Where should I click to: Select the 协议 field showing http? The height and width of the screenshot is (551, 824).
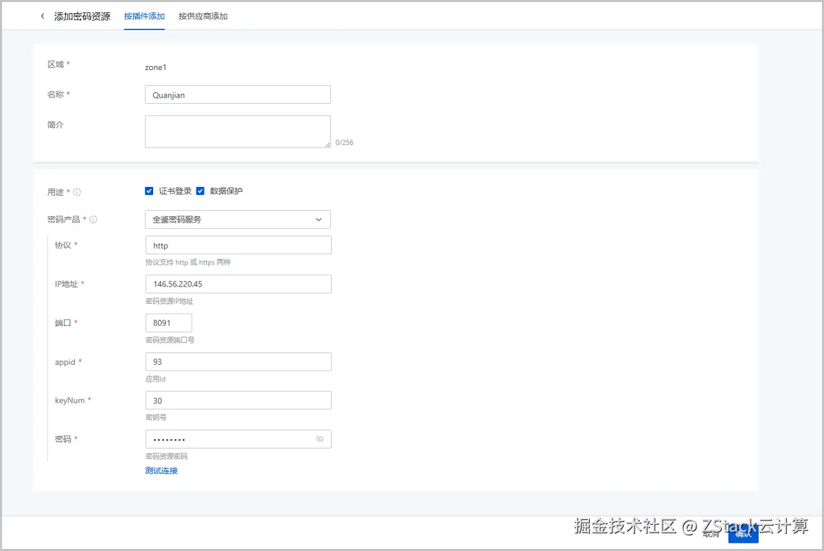[x=238, y=245]
